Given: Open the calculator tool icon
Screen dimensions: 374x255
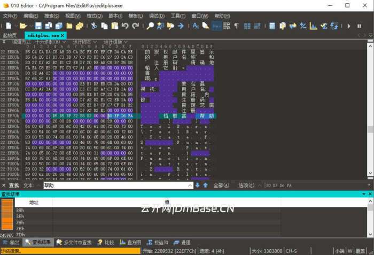Looking at the screenshot, I should [x=272, y=26].
